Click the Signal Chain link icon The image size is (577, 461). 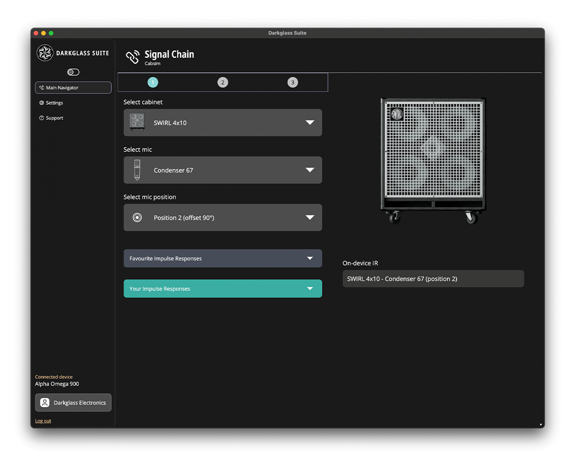pos(133,57)
